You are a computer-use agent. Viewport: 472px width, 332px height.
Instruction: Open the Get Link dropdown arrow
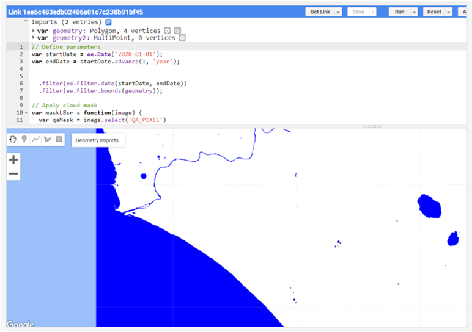pyautogui.click(x=338, y=12)
